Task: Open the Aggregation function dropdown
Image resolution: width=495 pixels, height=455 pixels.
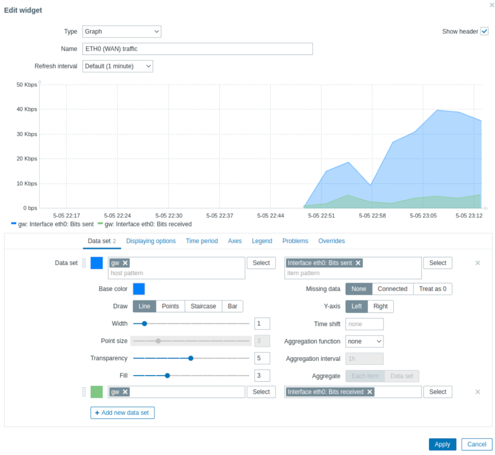Action: [x=364, y=341]
